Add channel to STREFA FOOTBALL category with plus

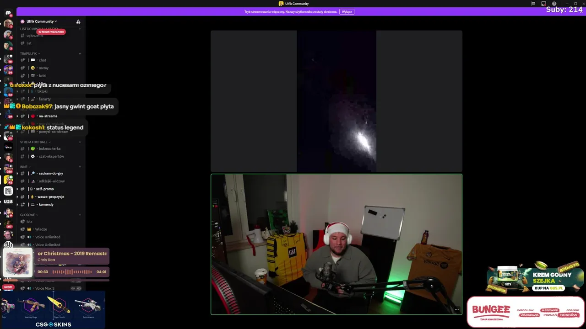pyautogui.click(x=80, y=142)
